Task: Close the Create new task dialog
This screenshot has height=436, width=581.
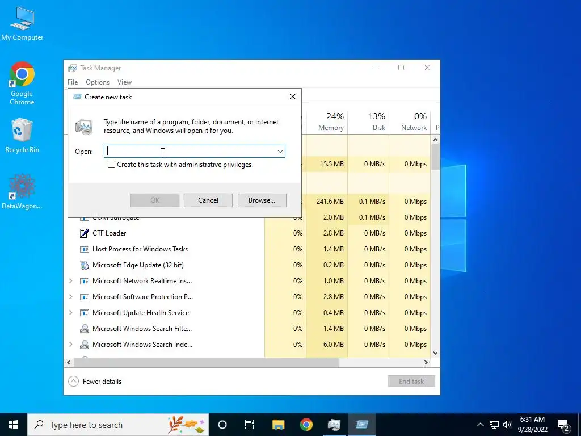Action: (x=293, y=97)
